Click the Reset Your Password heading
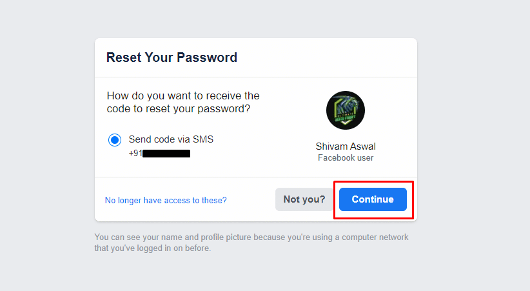The width and height of the screenshot is (530, 291). coord(172,57)
